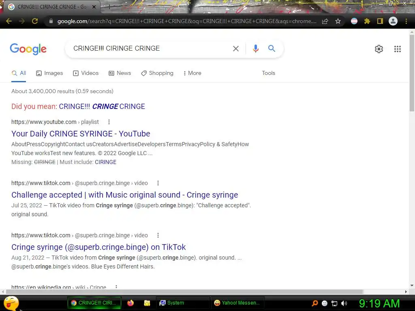This screenshot has height=311, width=415.
Task: Click the Must include CIRINGE link
Action: (105, 162)
